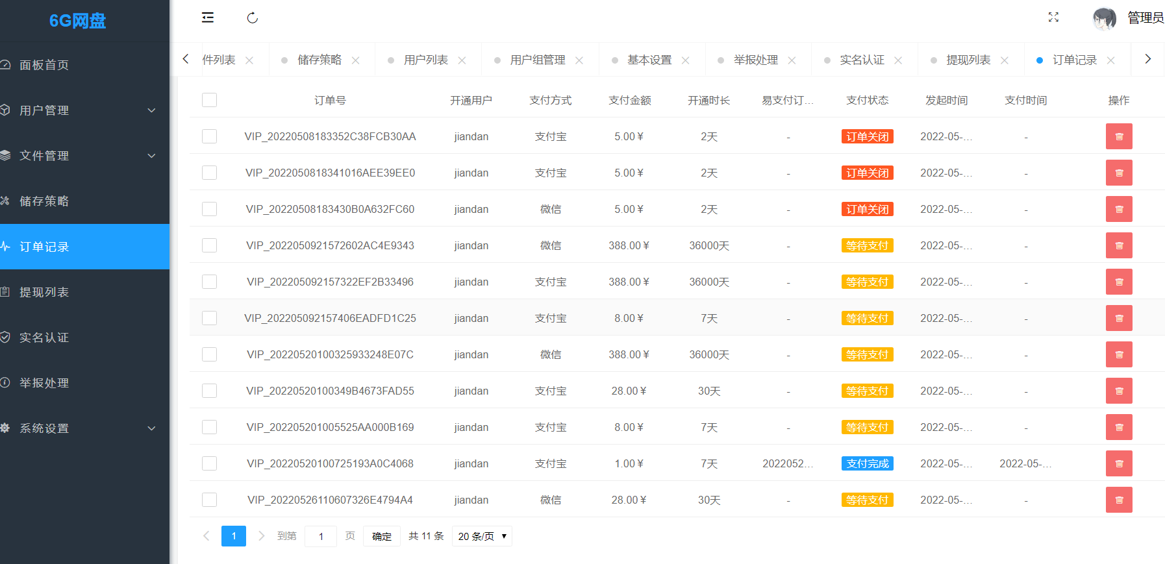The image size is (1165, 564).
Task: Delete order VIP_20220520100349B4673FAD55
Action: [x=1119, y=391]
